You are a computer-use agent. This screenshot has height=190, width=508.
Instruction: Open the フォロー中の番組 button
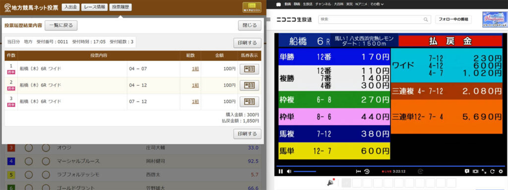pyautogui.click(x=453, y=19)
